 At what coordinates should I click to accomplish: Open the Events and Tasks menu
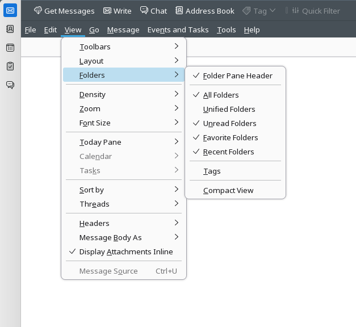(178, 30)
